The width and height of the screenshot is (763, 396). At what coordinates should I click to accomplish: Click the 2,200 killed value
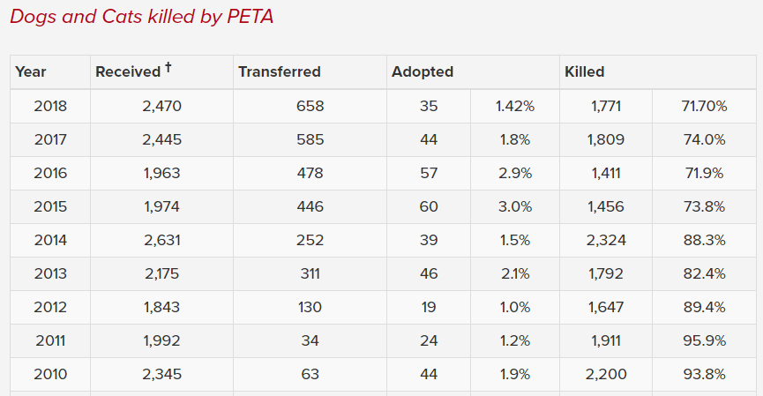click(608, 374)
